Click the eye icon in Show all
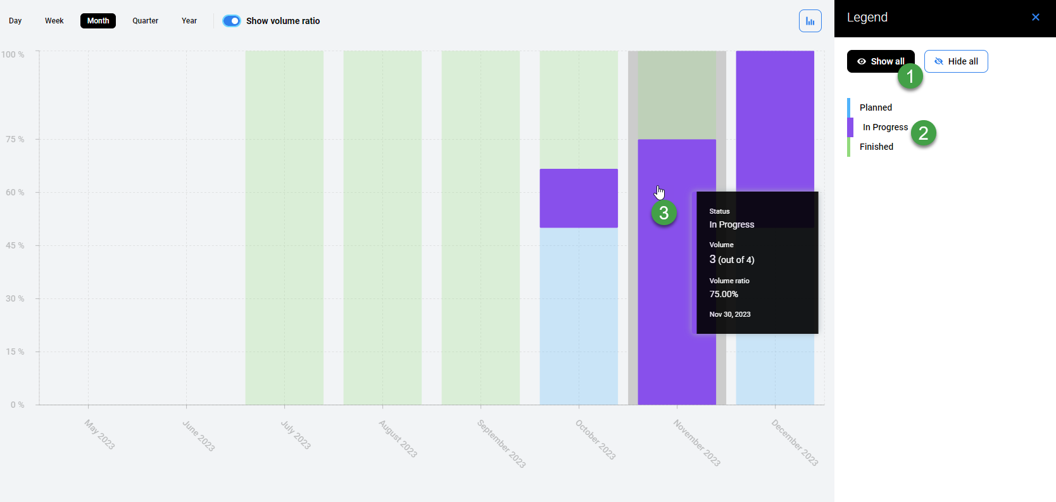 (861, 61)
